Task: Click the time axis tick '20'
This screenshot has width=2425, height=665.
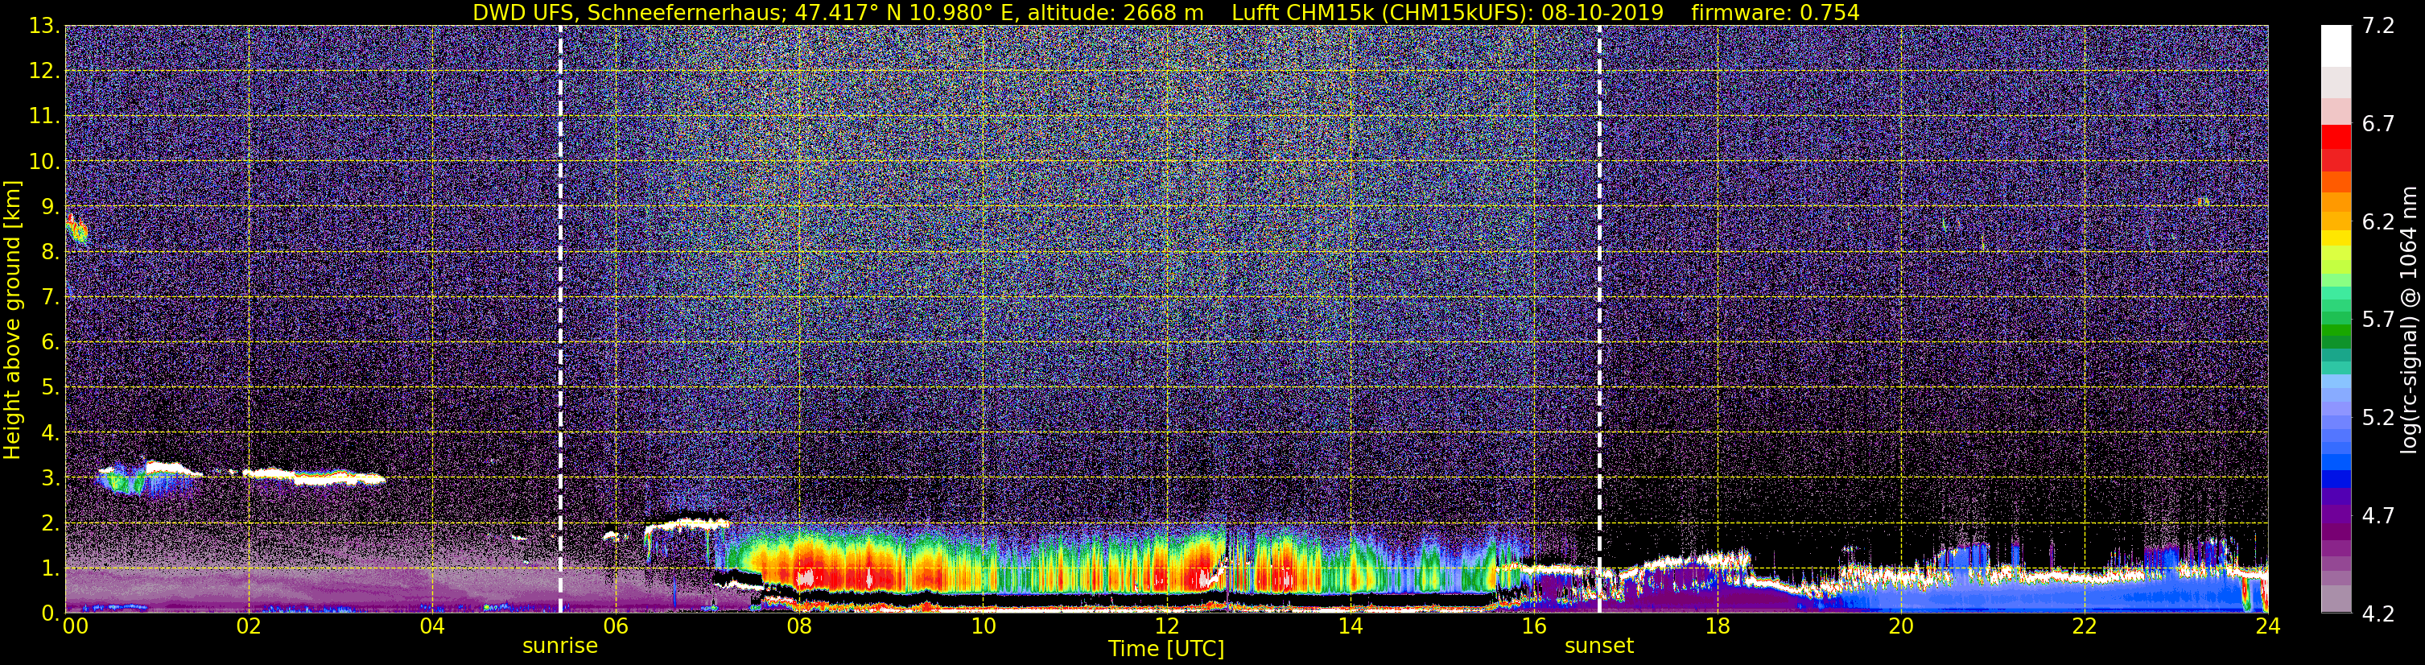Action: click(x=1901, y=626)
